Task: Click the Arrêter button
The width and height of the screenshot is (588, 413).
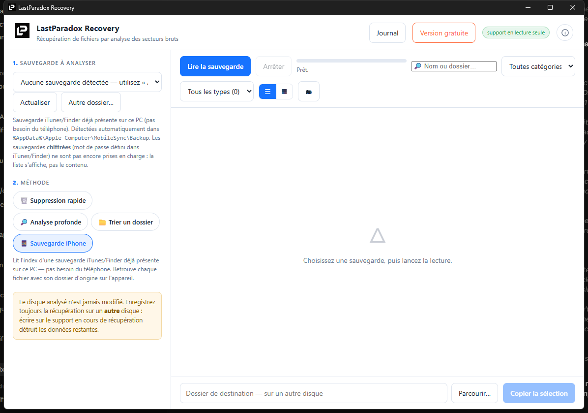Action: pyautogui.click(x=274, y=66)
